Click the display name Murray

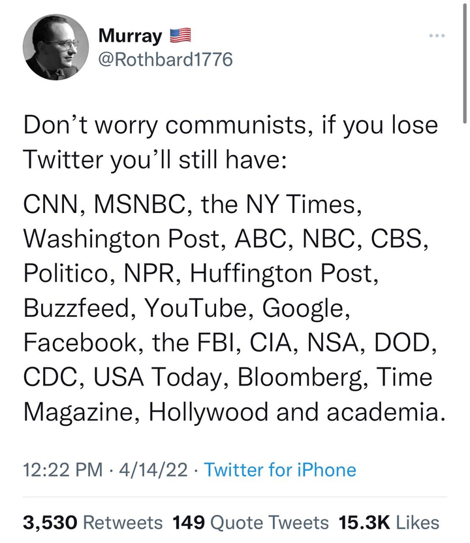(x=130, y=35)
